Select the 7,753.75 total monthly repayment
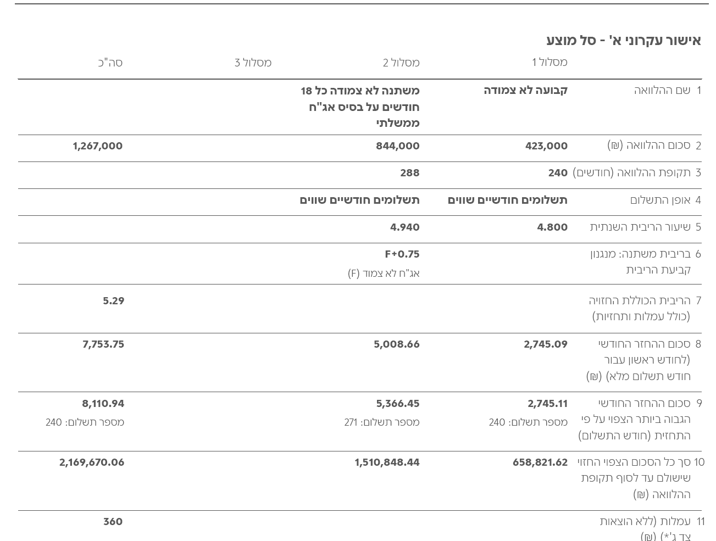This screenshot has width=716, height=541. pyautogui.click(x=103, y=344)
